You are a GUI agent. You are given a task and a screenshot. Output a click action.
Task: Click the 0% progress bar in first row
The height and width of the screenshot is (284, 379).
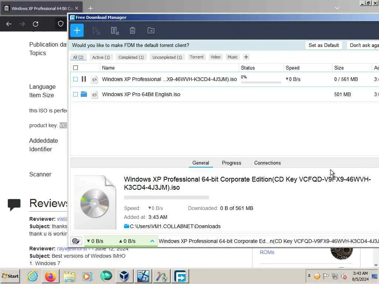(x=261, y=82)
